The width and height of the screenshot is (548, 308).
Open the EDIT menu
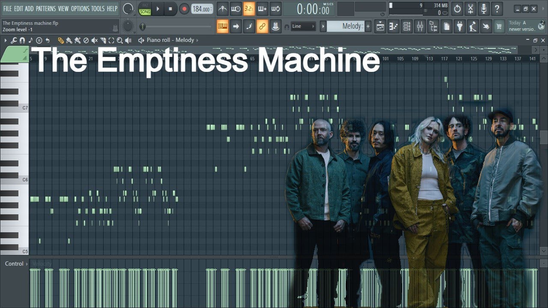coord(18,9)
